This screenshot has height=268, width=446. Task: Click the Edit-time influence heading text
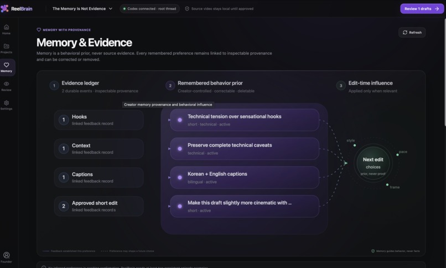pyautogui.click(x=370, y=83)
